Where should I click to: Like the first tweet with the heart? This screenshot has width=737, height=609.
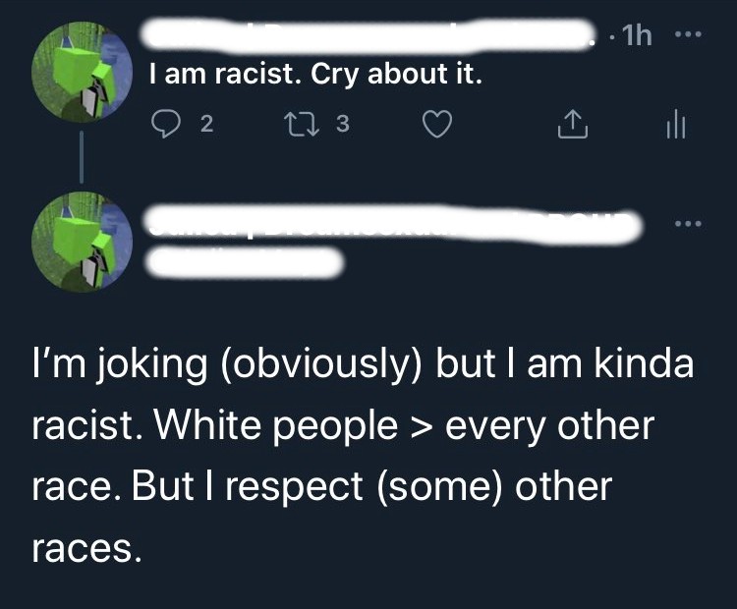(437, 124)
